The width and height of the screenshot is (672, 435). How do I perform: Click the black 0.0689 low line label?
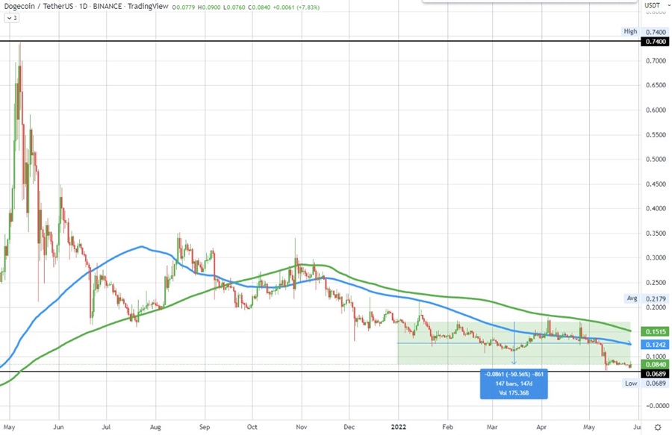[x=654, y=372]
